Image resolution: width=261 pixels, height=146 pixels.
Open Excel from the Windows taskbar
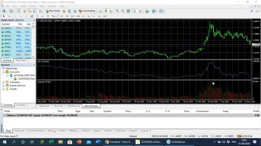[x=51, y=142]
